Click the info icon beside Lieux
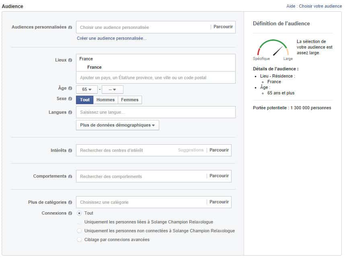 pos(70,60)
